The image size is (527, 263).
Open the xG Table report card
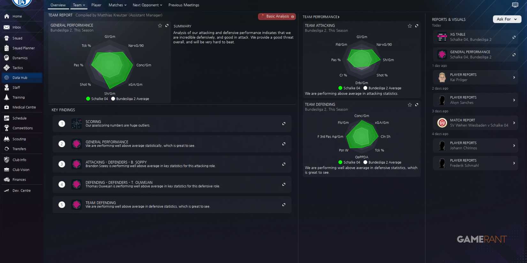(475, 37)
